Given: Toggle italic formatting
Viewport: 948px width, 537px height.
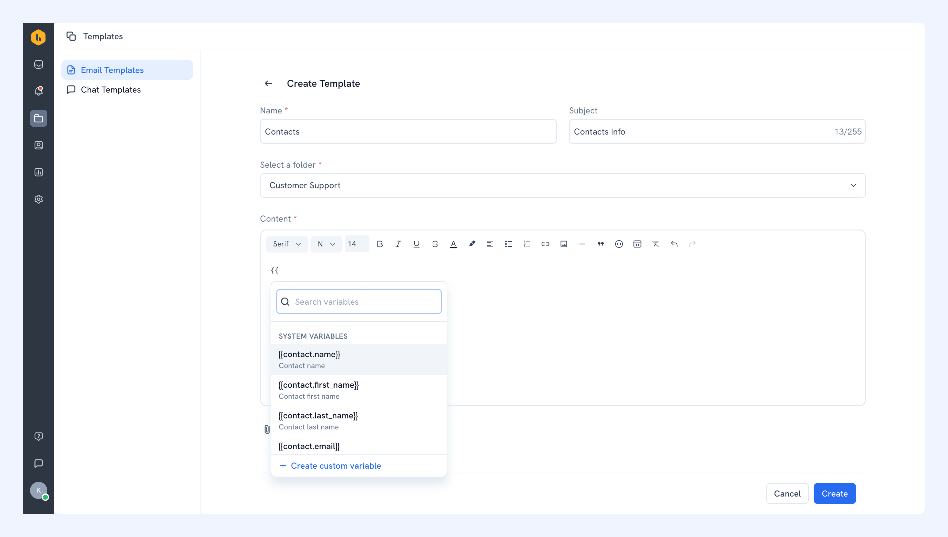Looking at the screenshot, I should click(398, 244).
